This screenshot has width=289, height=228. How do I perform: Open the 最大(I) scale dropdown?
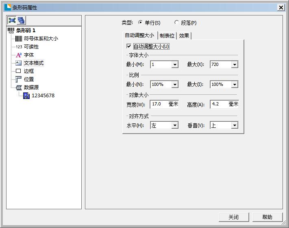click(x=235, y=84)
